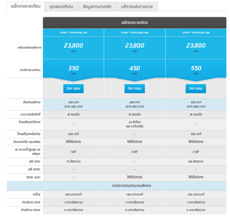The width and height of the screenshot is (230, 217).
Task: Click buy now for Smart Samsung 350
Action: pyautogui.click(x=74, y=89)
